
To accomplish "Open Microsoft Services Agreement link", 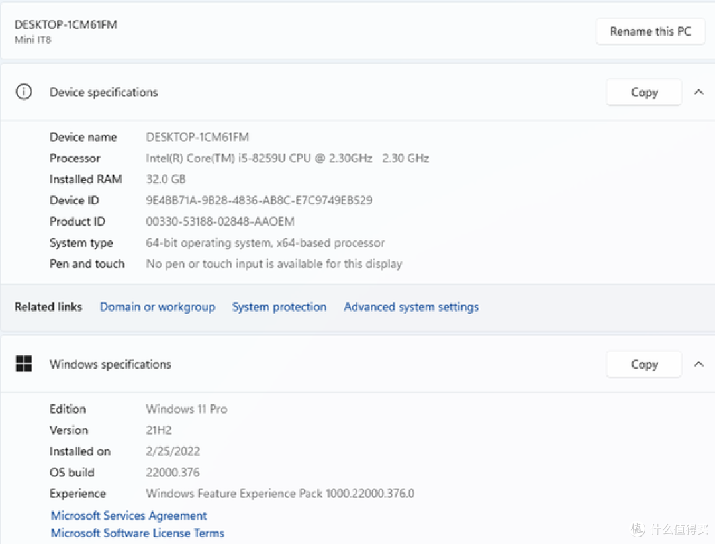I will [x=128, y=516].
